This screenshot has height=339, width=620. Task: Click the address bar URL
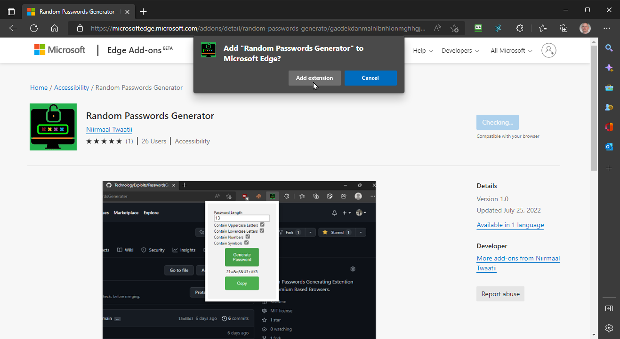pos(258,28)
